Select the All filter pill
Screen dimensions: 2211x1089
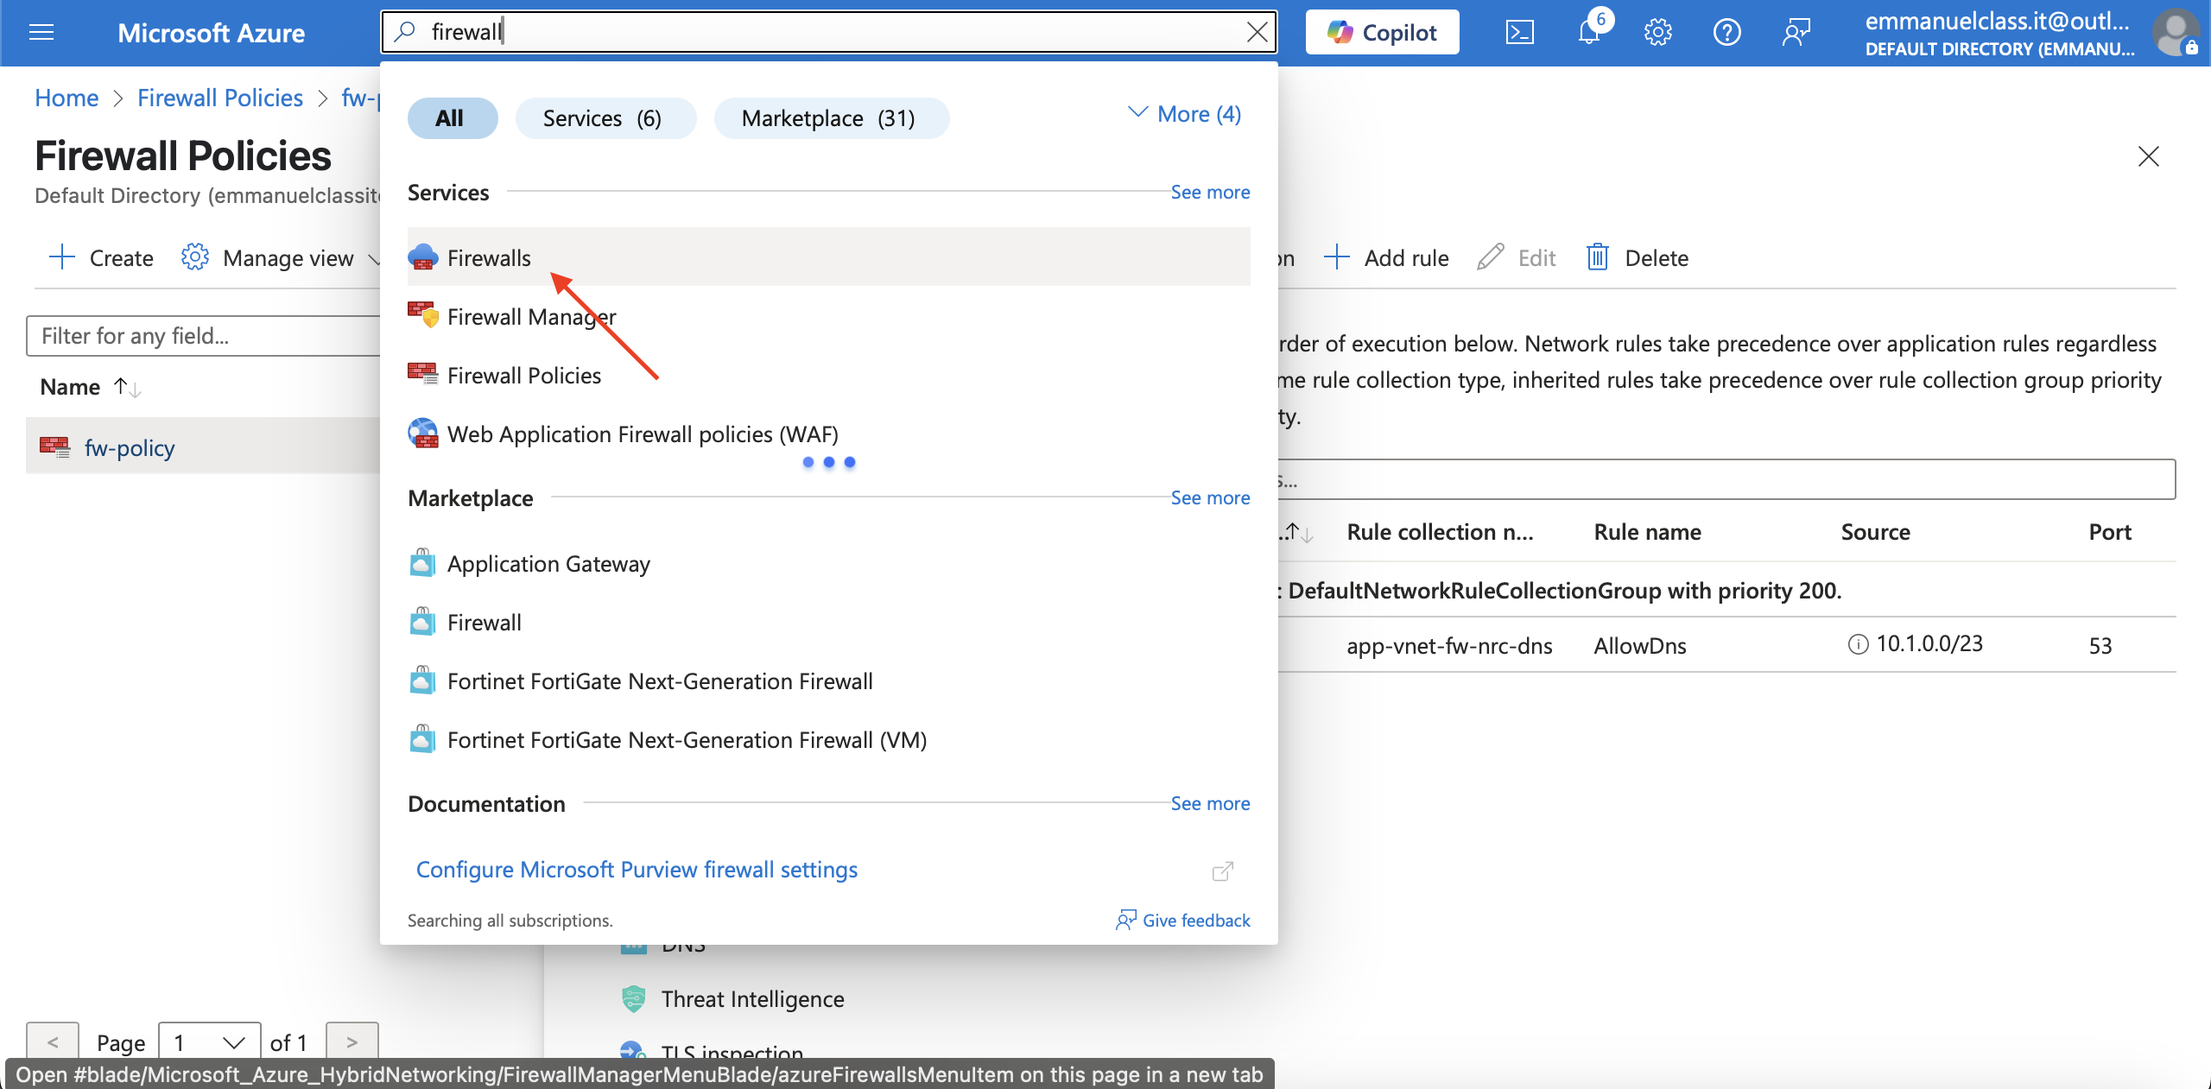pyautogui.click(x=453, y=118)
